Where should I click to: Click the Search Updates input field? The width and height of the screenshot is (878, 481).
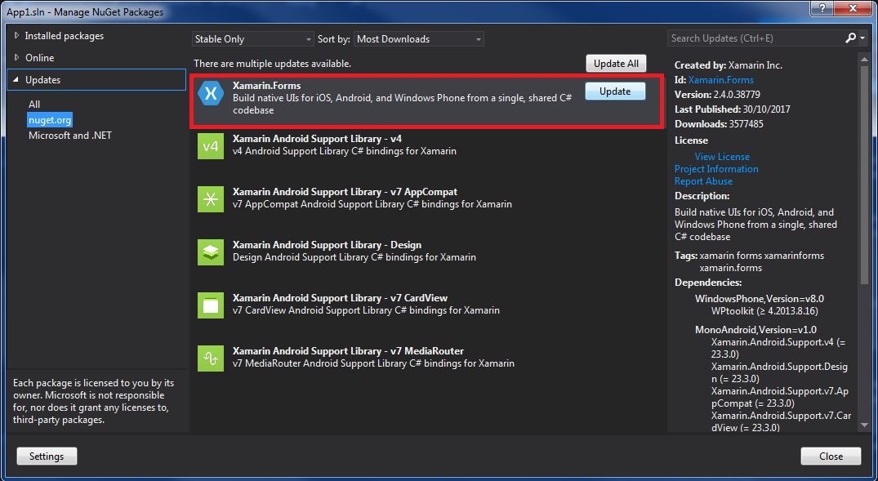(x=756, y=38)
